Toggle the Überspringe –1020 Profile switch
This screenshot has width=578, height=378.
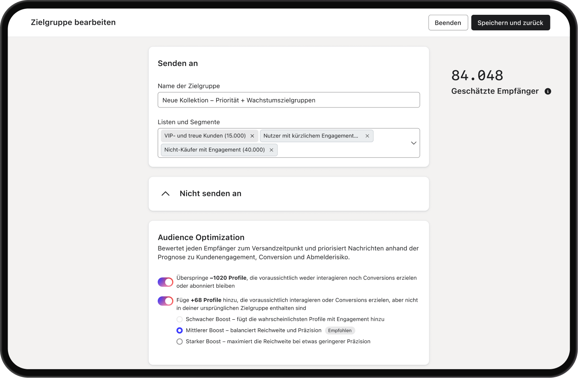coord(165,282)
